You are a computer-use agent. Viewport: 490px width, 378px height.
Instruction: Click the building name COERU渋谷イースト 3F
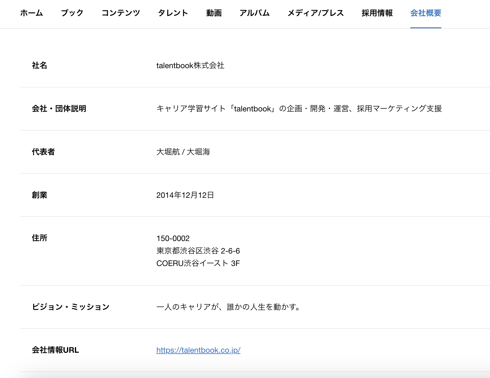pyautogui.click(x=198, y=263)
